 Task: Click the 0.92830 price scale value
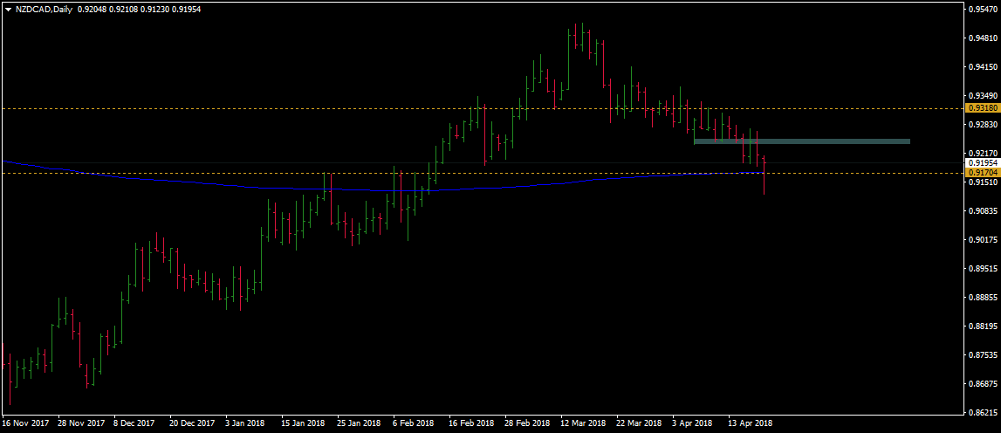point(984,125)
